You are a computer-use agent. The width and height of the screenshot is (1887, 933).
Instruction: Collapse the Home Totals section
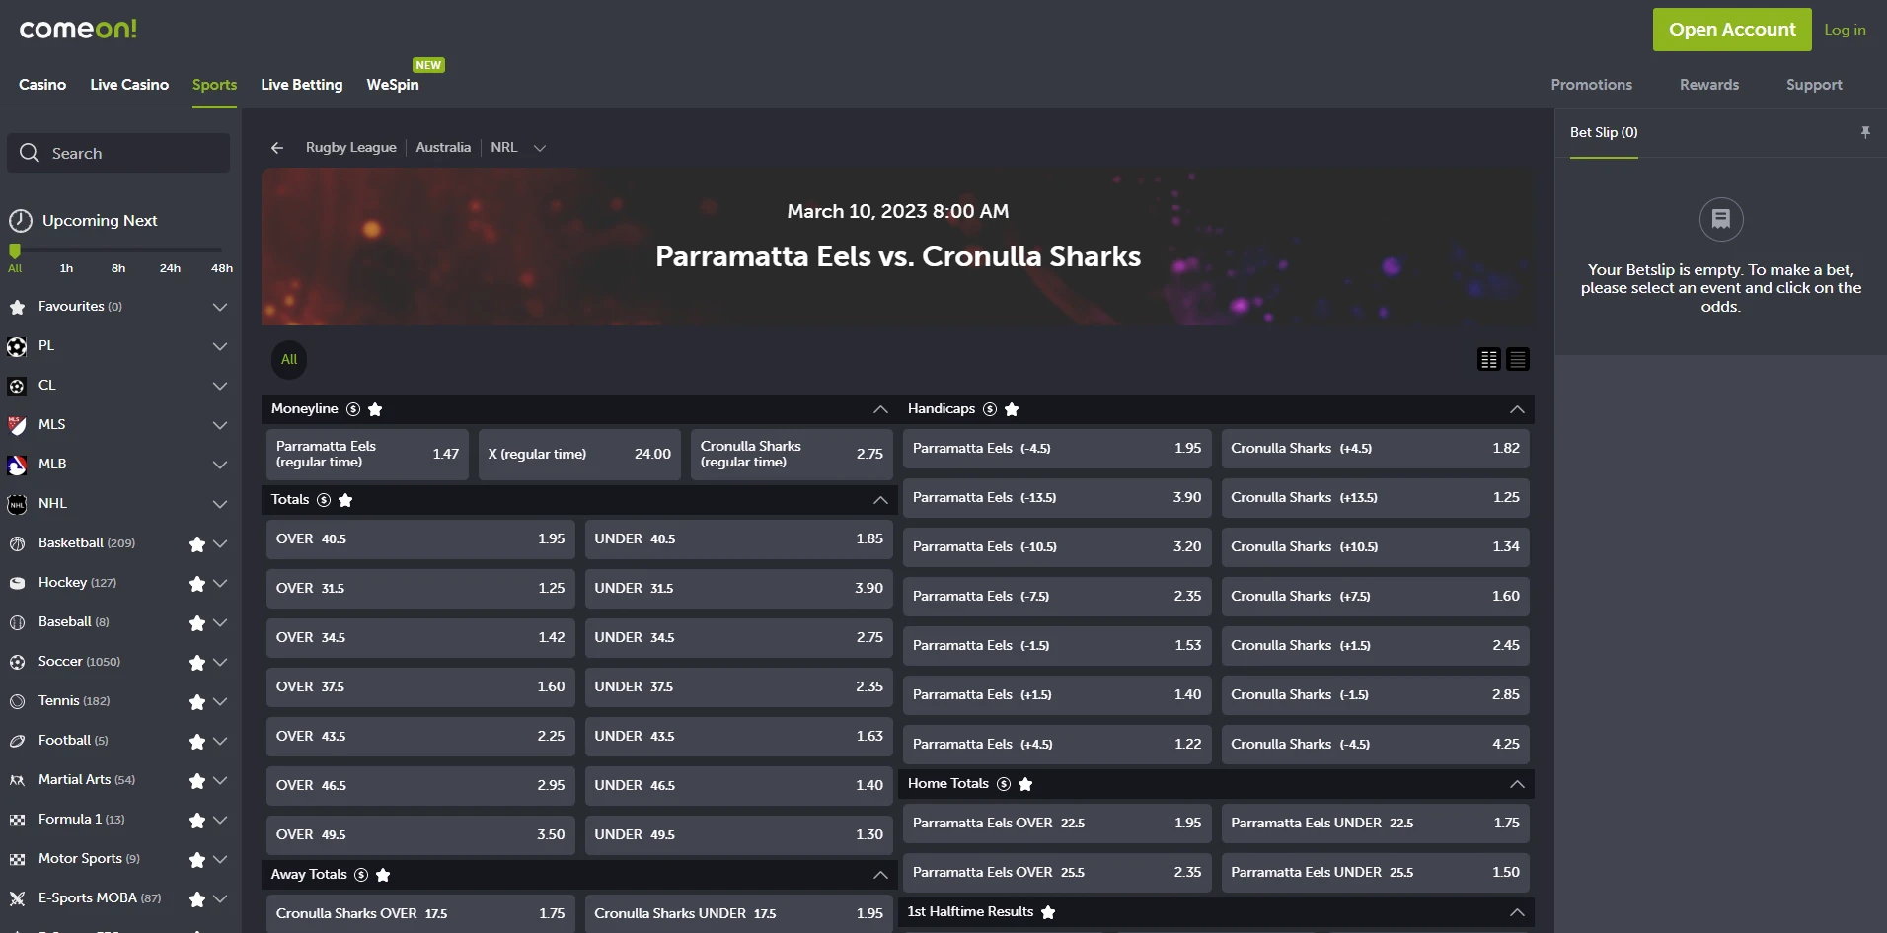point(1517,784)
